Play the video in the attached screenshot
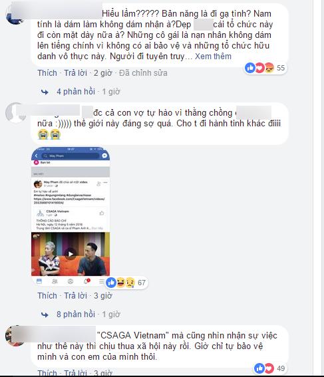The width and height of the screenshot is (324, 377). [71, 254]
